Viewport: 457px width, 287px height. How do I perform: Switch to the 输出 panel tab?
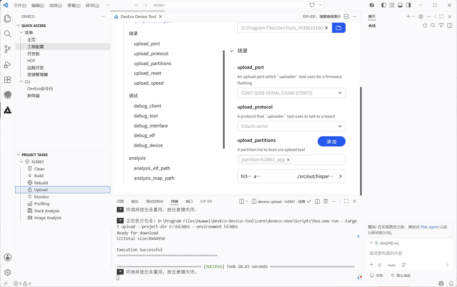click(135, 201)
